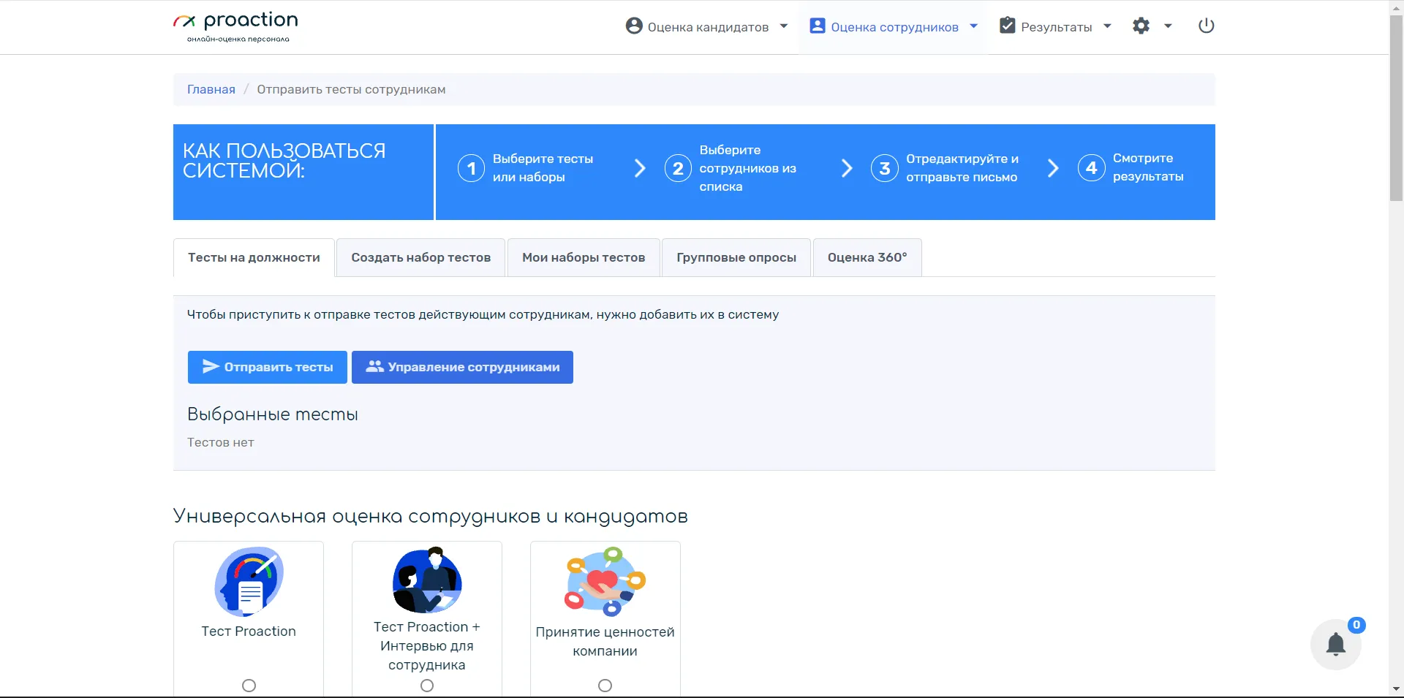
Task: Click the step 1 circle icon
Action: click(471, 168)
